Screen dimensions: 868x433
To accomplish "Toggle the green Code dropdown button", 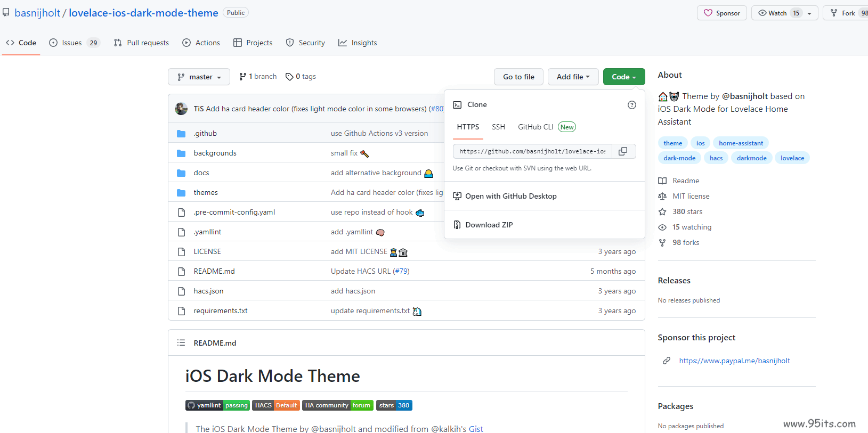I will pos(624,77).
